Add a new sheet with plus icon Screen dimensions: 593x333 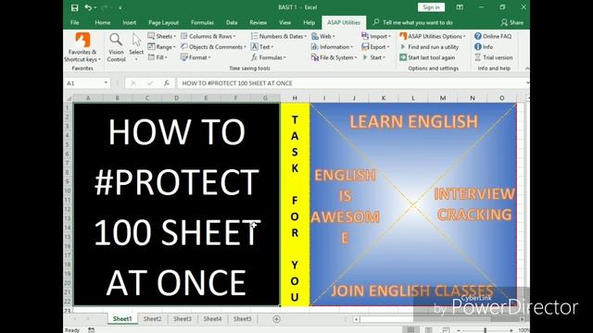click(x=276, y=319)
